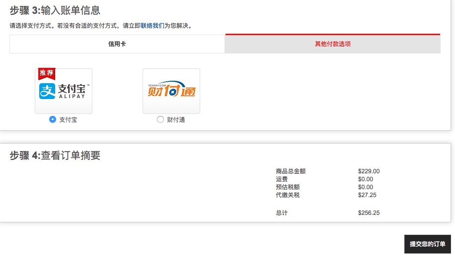This screenshot has width=455, height=259.
Task: Switch to the 其他付款选项 tab
Action: (x=332, y=44)
